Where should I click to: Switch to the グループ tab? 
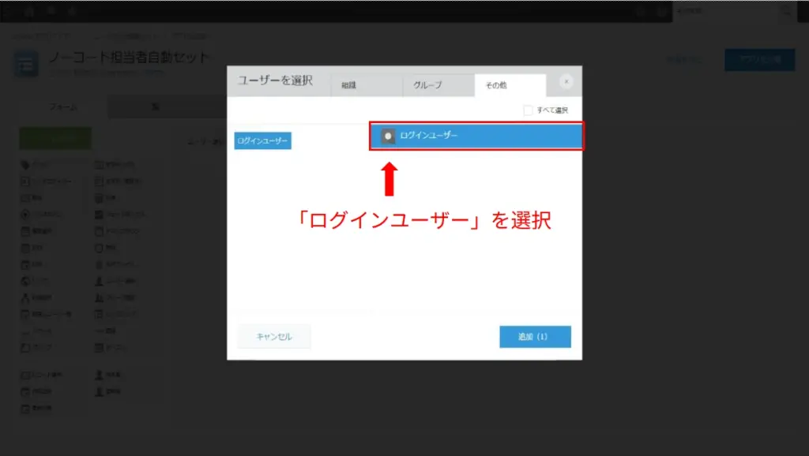click(x=427, y=85)
